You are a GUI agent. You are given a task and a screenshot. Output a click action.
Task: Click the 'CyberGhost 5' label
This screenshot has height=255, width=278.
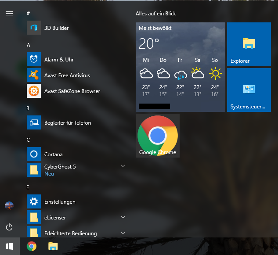(x=60, y=167)
